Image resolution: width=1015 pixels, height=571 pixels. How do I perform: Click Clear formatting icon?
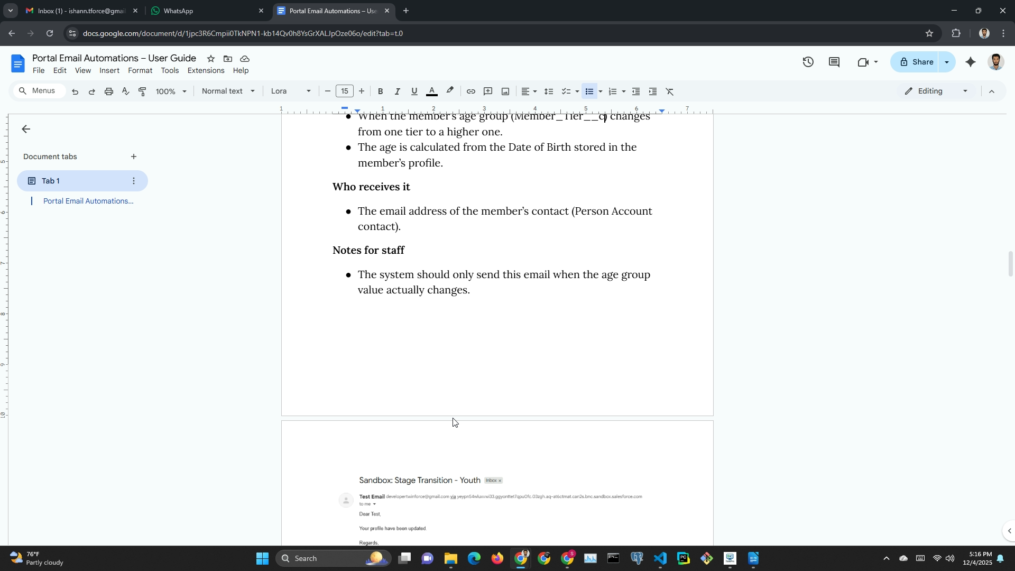coord(670,91)
